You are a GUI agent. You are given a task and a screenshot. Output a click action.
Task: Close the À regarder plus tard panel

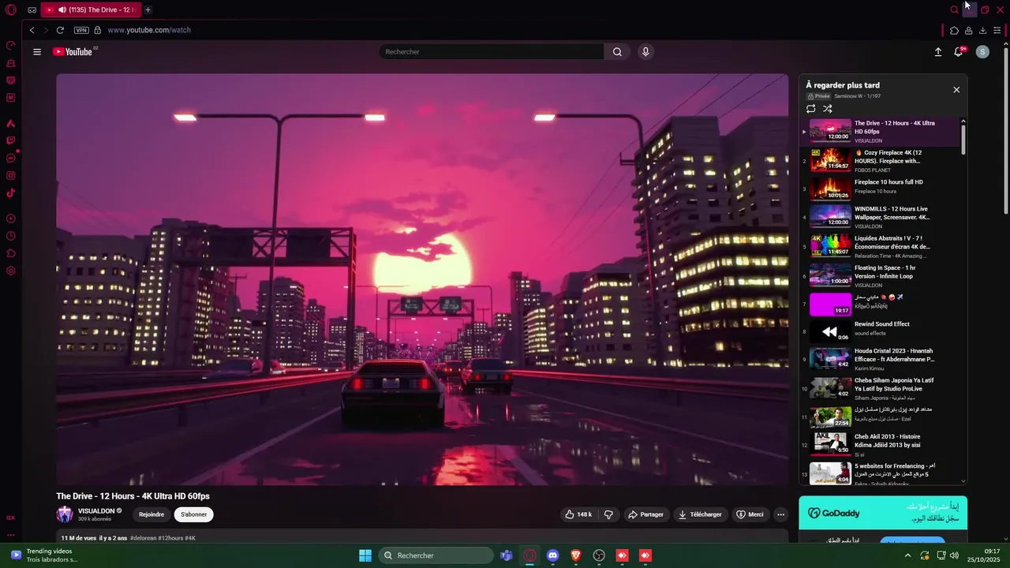tap(956, 90)
